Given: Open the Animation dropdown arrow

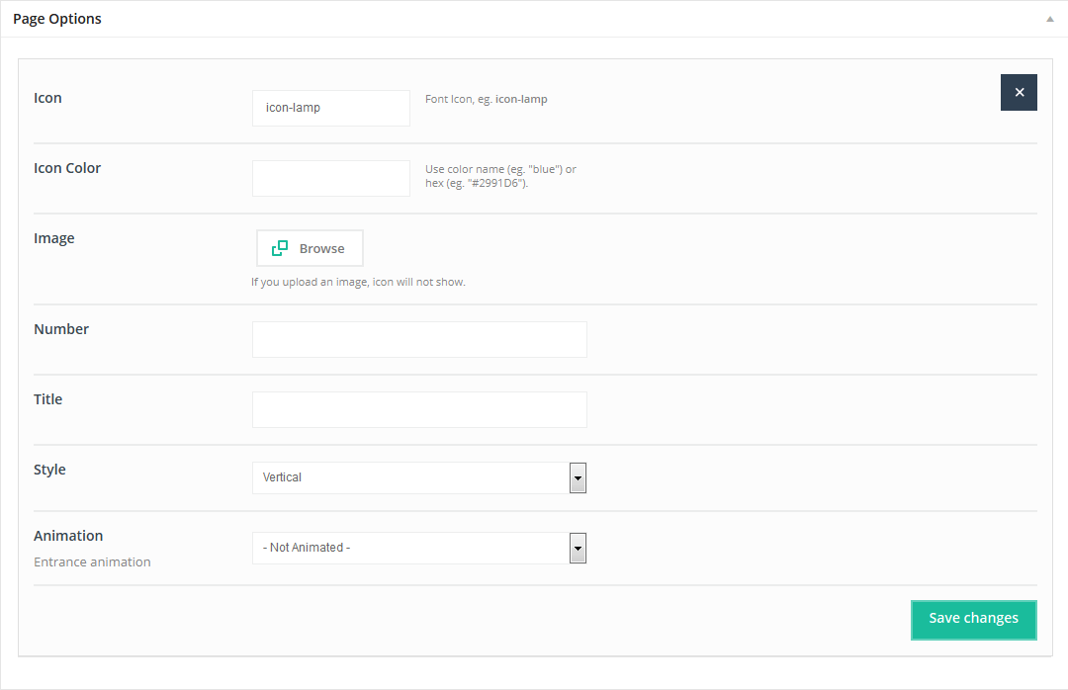Looking at the screenshot, I should coord(578,548).
